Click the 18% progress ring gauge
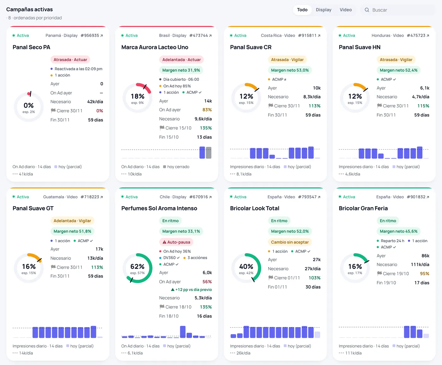Image resolution: width=442 pixels, height=365 pixels. click(138, 98)
